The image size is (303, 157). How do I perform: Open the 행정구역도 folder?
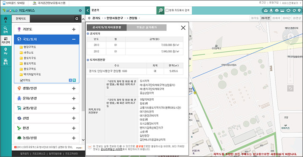(x=28, y=47)
